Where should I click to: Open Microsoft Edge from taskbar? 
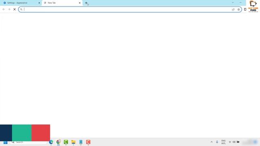pyautogui.click(x=51, y=142)
